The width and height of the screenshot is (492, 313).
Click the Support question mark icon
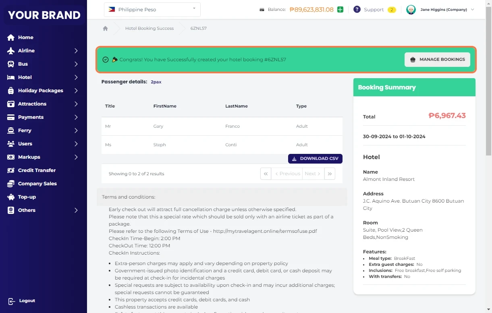point(357,9)
